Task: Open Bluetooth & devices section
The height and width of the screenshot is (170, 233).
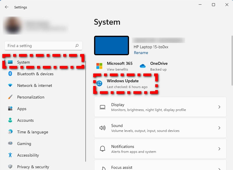Action: 43,74
